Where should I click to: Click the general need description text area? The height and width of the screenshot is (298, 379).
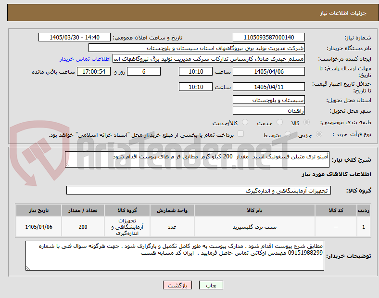point(197,159)
